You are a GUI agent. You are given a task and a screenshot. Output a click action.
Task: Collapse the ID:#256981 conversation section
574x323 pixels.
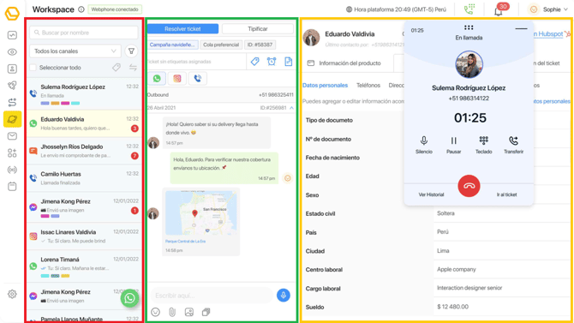coord(291,108)
